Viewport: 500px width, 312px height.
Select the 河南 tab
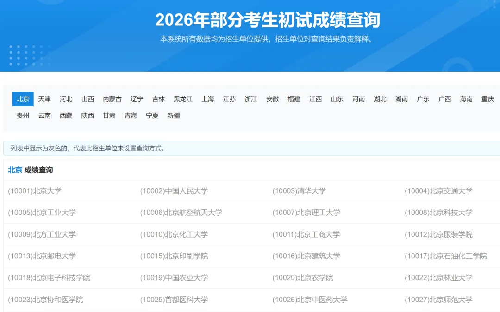click(x=358, y=99)
